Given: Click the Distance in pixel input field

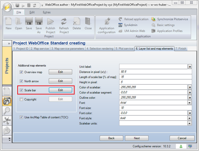Looking at the screenshot, I should coord(156,72).
